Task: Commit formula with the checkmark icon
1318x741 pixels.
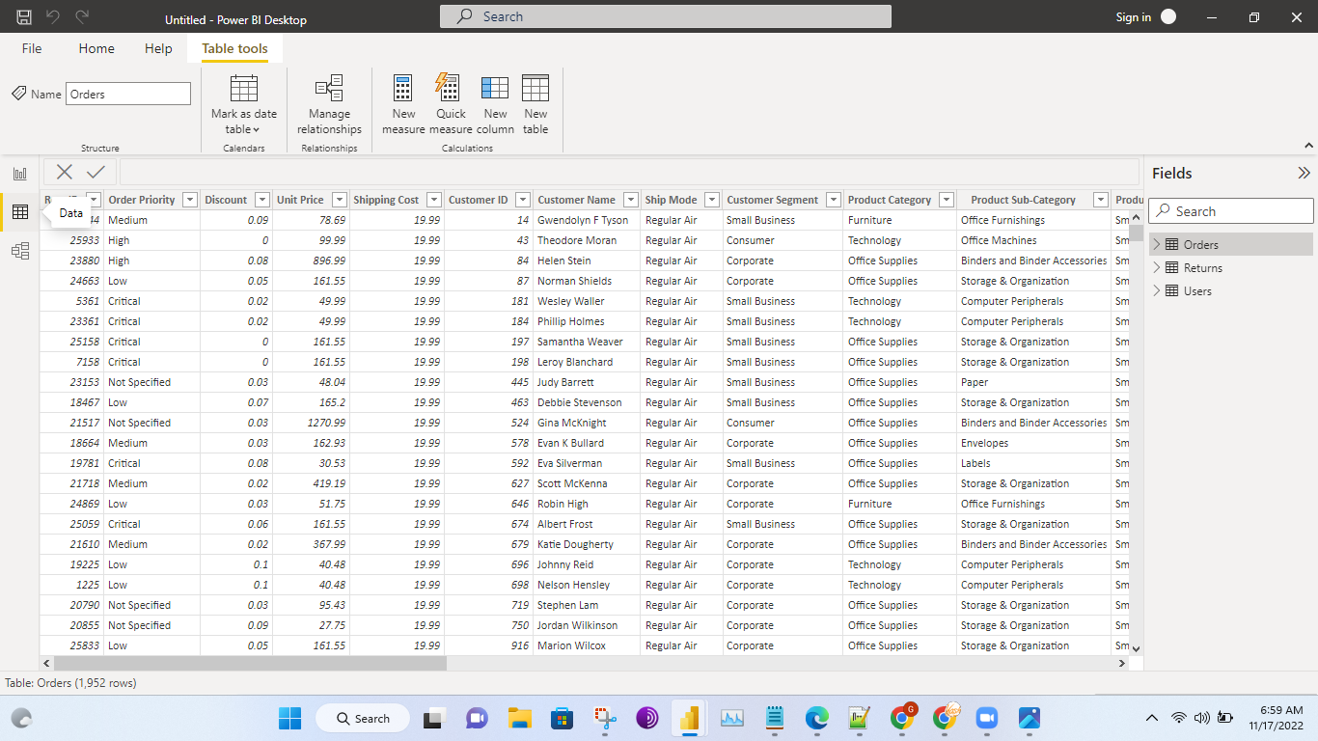Action: pos(96,172)
